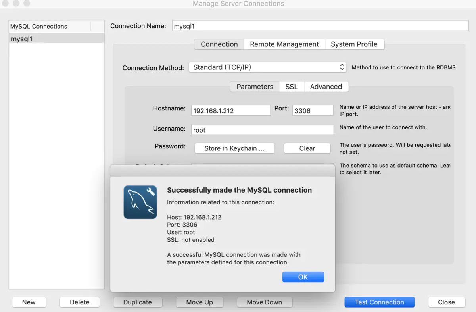The width and height of the screenshot is (476, 312).
Task: Click the Store in Keychain button
Action: coord(234,148)
